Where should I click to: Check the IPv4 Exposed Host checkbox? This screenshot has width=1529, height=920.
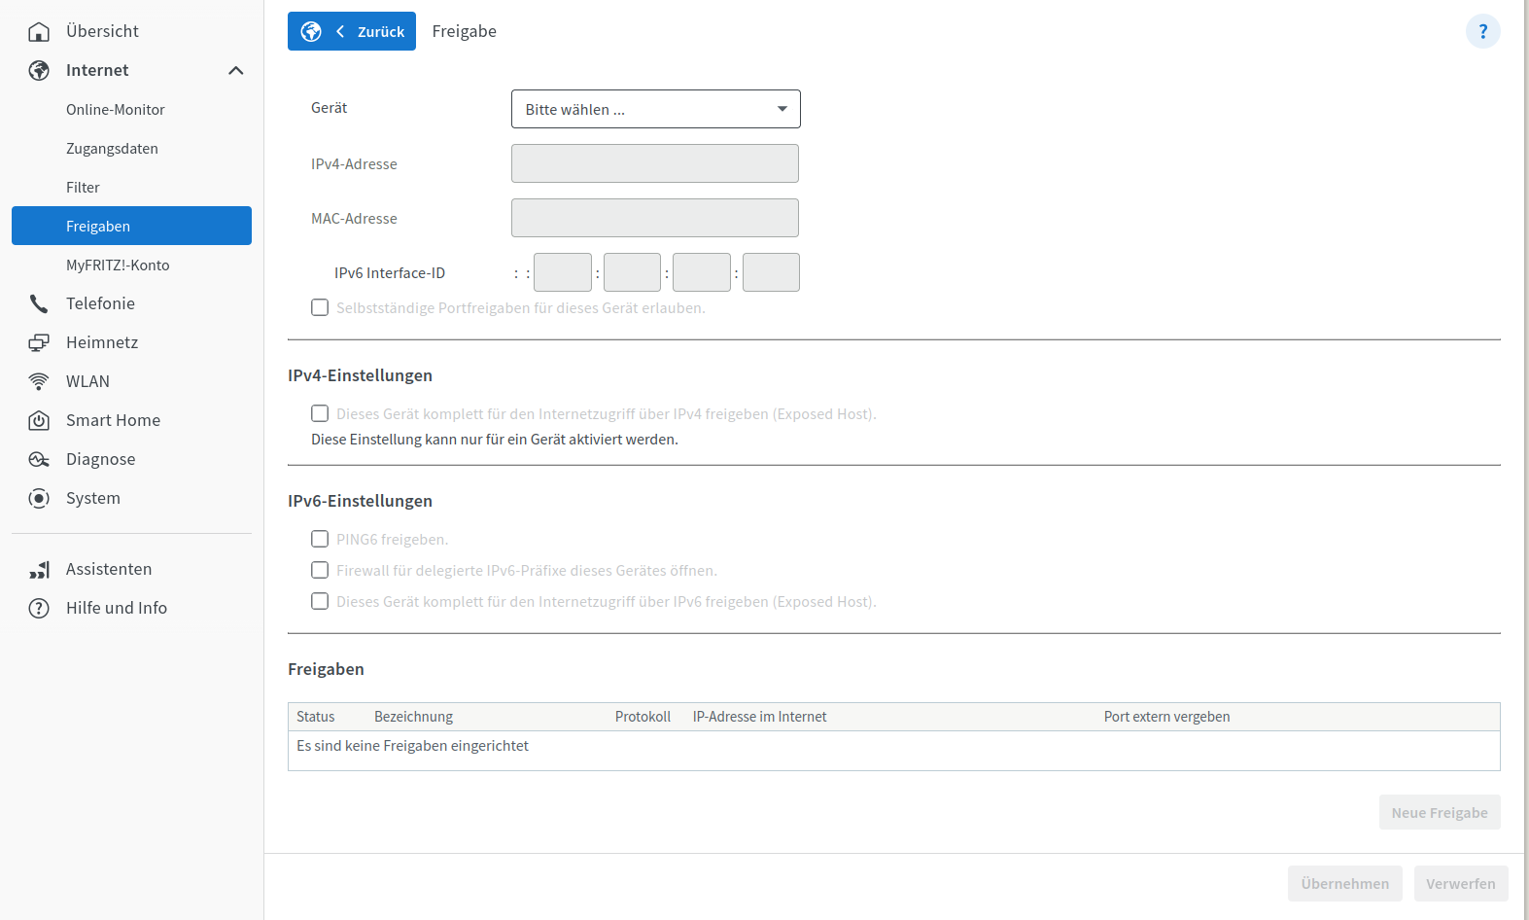tap(320, 413)
